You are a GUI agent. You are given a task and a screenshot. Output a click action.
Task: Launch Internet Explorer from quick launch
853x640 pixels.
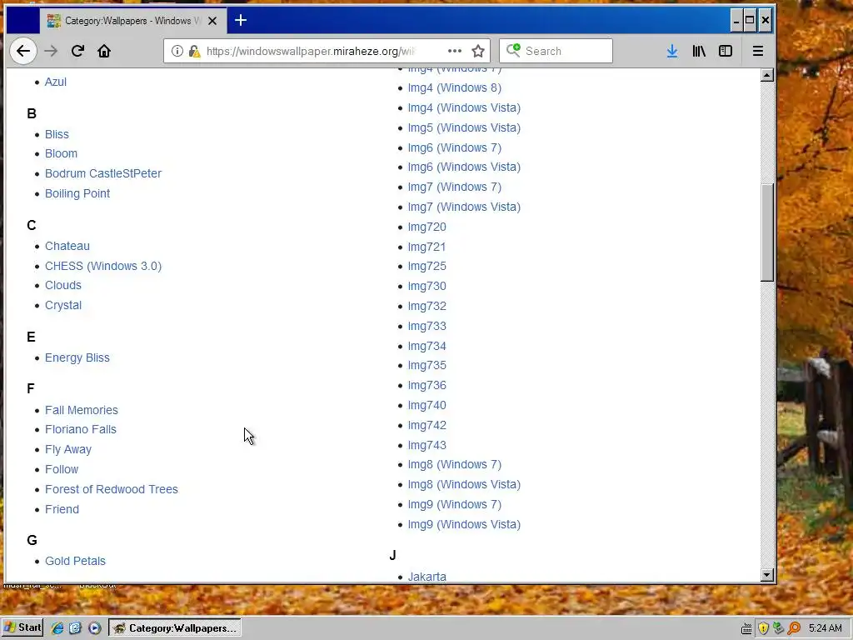[x=57, y=628]
